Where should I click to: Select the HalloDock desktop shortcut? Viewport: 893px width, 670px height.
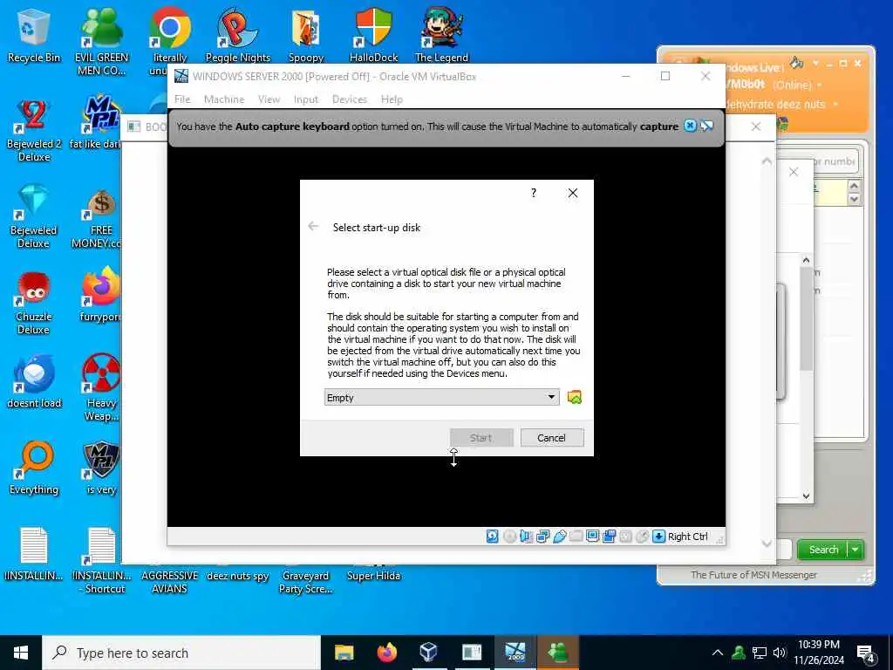pyautogui.click(x=373, y=34)
